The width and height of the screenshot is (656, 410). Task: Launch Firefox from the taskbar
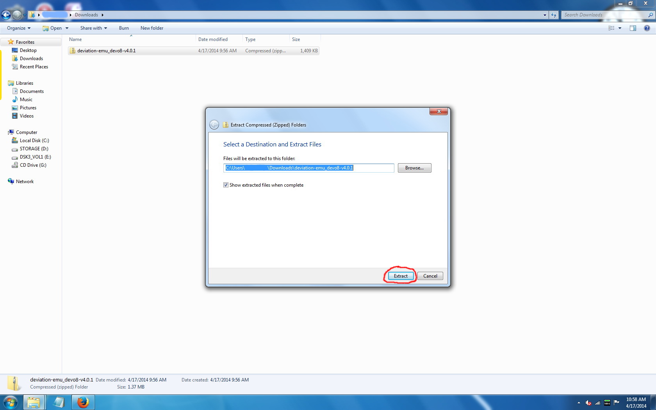(83, 402)
